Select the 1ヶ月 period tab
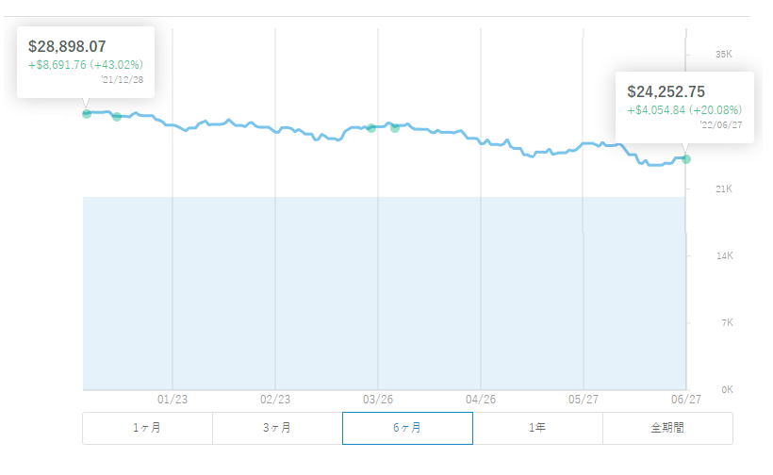The image size is (773, 475). (x=147, y=428)
